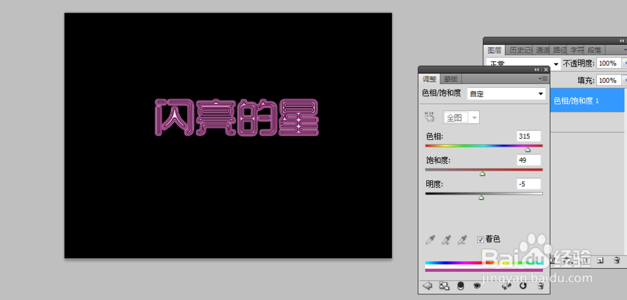Viewport: 627px width, 300px height.
Task: Switch to the 路径 tab
Action: (x=560, y=50)
